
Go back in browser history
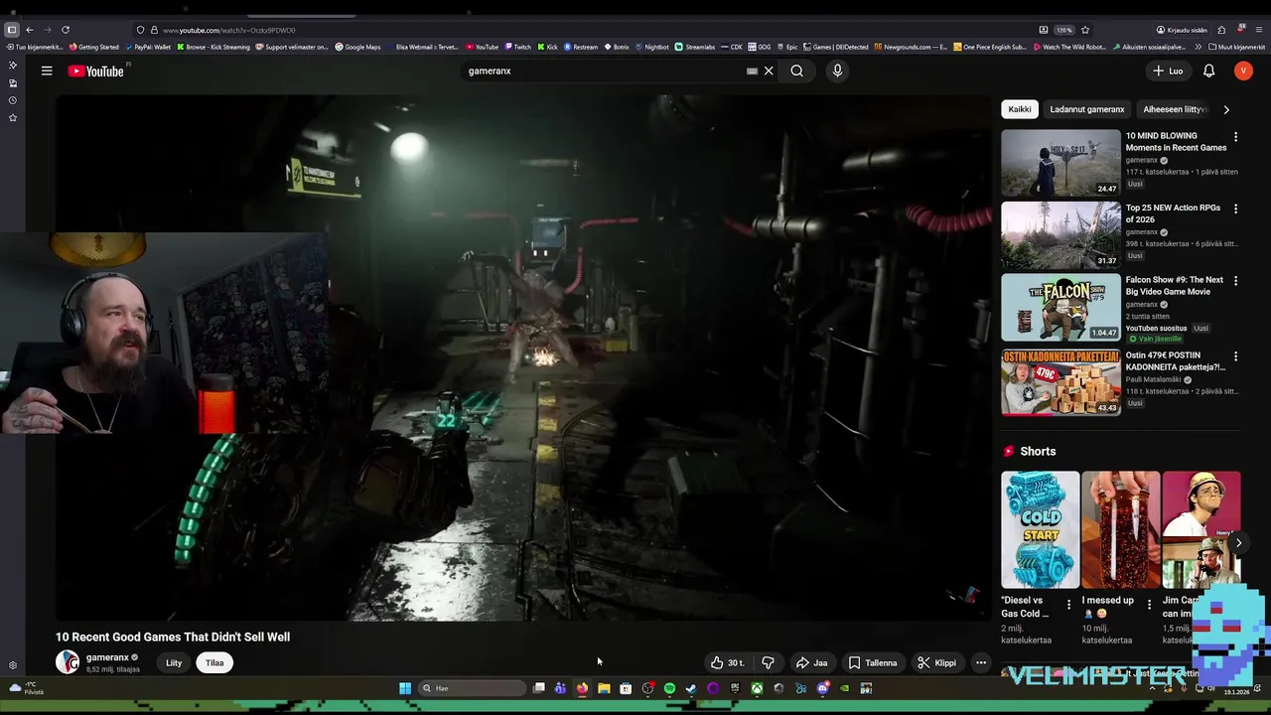click(30, 30)
